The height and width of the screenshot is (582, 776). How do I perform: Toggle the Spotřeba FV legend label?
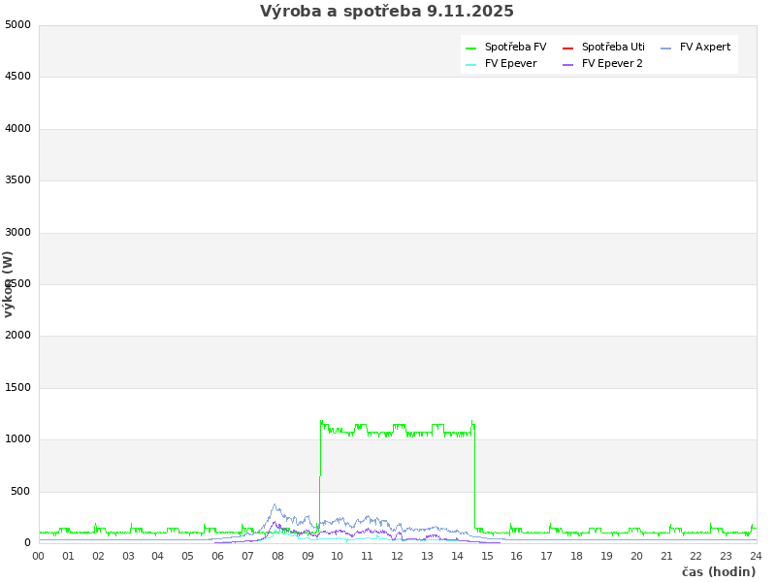(x=515, y=48)
